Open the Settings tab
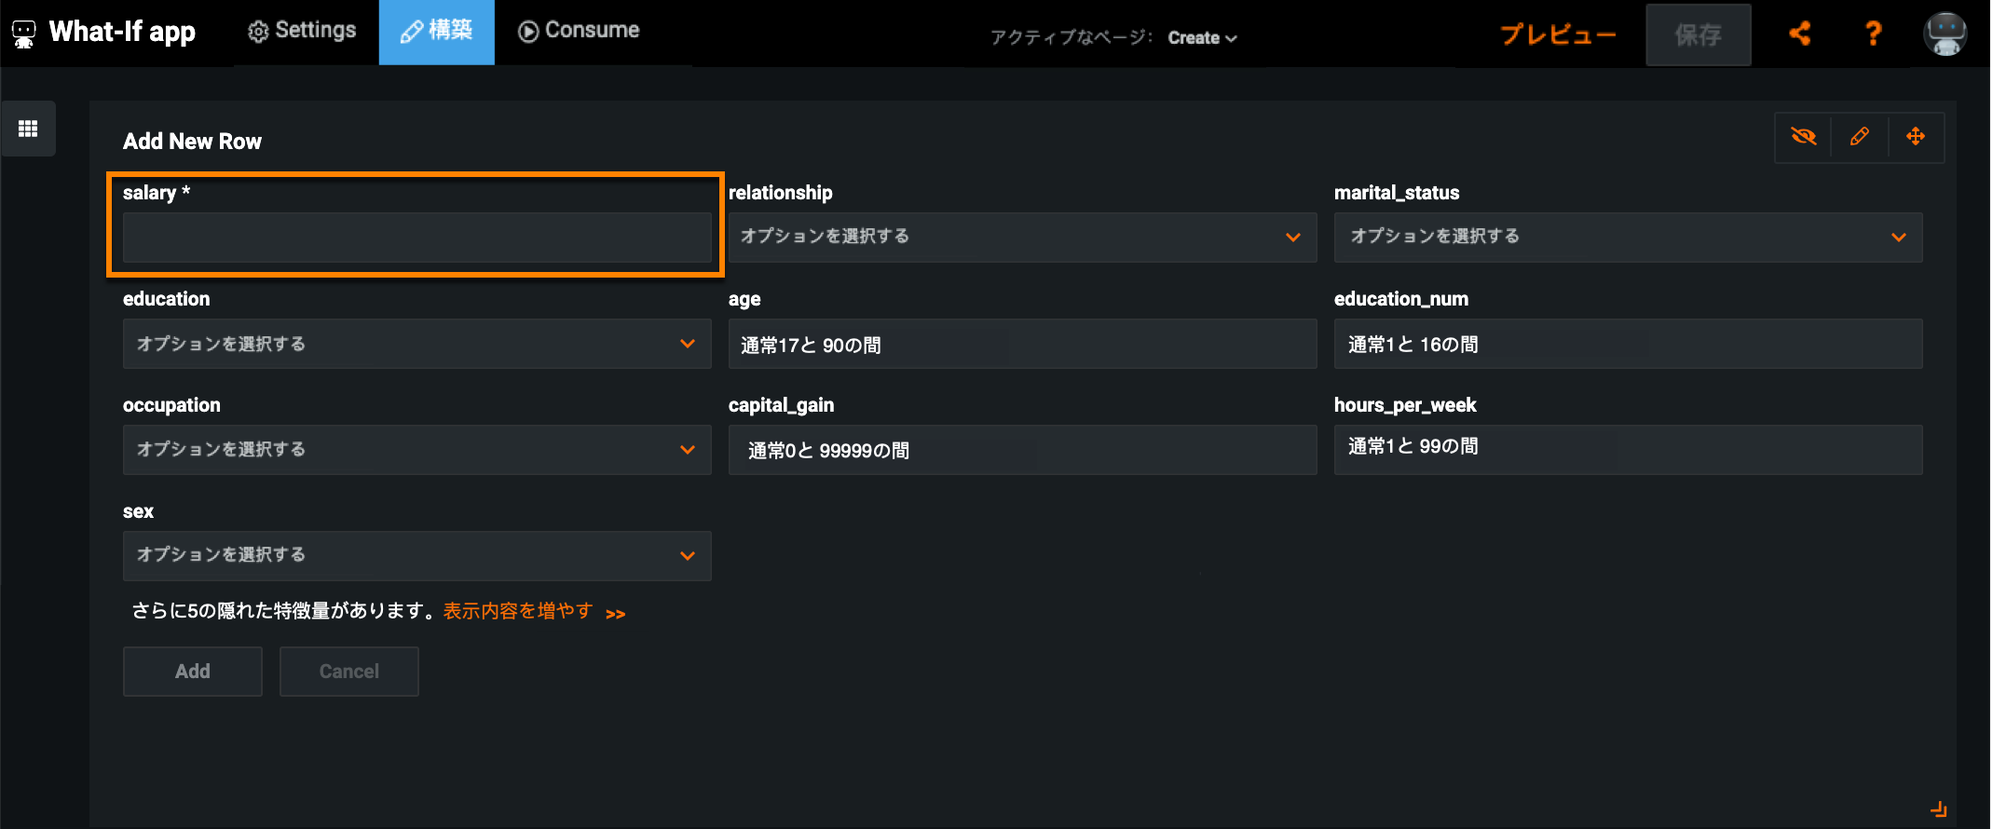Viewport: 1993px width, 829px height. point(302,31)
